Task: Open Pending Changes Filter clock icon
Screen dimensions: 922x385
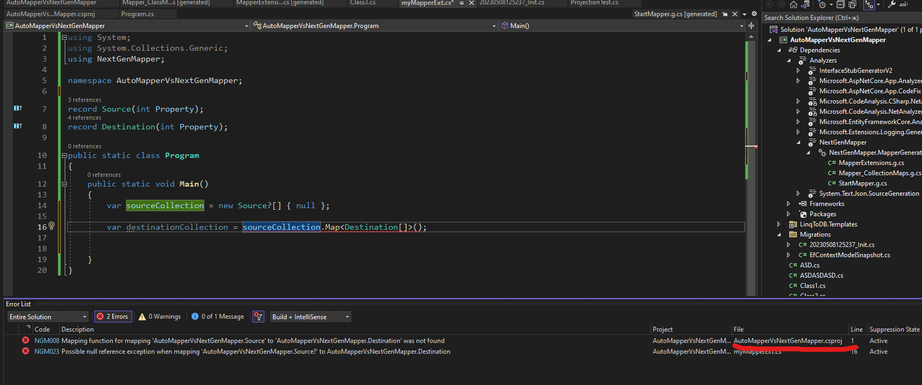Action: coord(822,4)
